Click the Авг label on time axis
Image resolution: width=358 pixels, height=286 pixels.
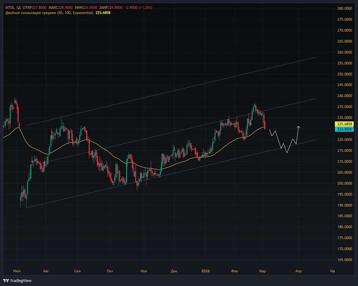[46, 271]
